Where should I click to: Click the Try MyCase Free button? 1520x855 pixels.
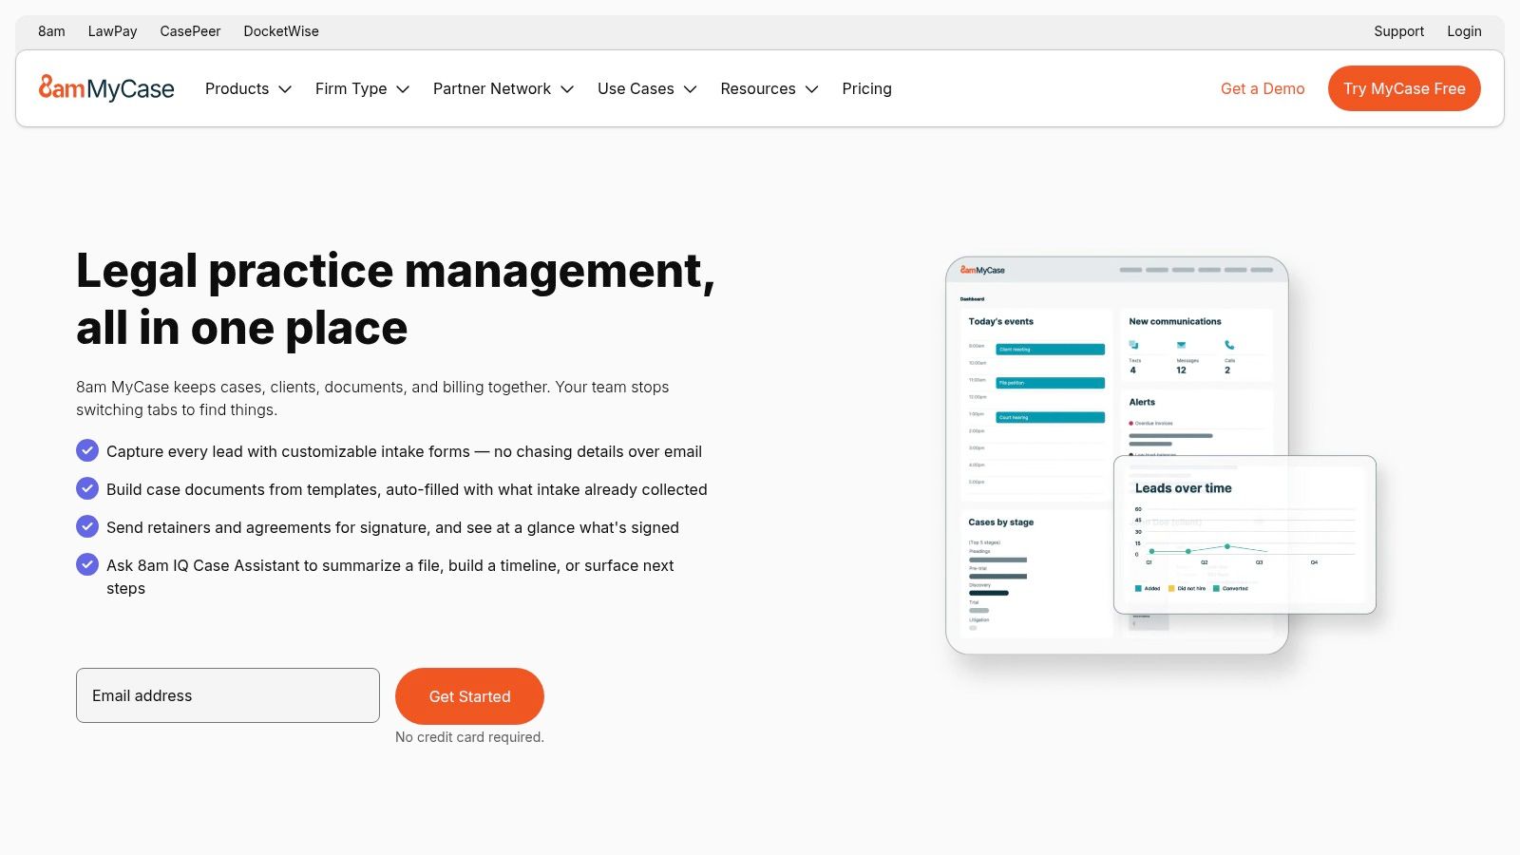pyautogui.click(x=1404, y=88)
